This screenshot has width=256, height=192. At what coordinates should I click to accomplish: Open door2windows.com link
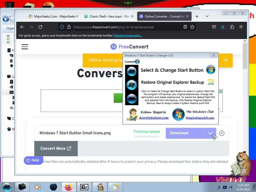(x=154, y=118)
